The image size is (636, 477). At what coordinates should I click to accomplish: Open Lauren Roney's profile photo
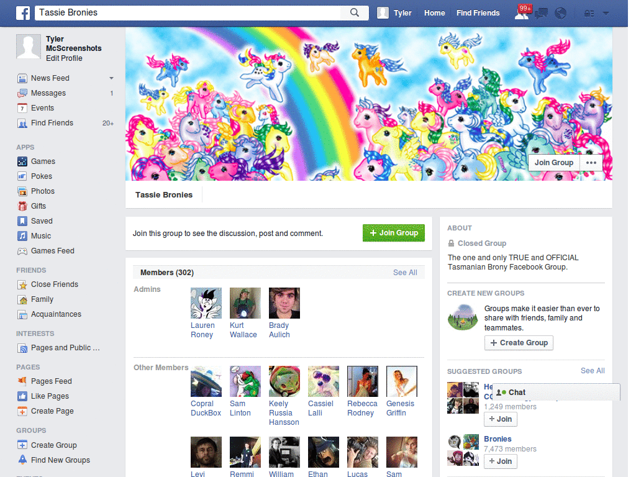[206, 303]
